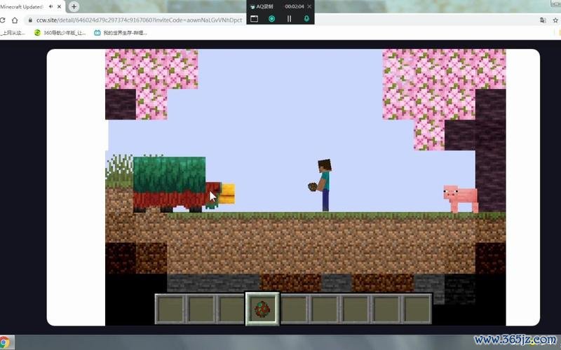
Task: Toggle the microphone in the recorder widget
Action: pyautogui.click(x=306, y=19)
